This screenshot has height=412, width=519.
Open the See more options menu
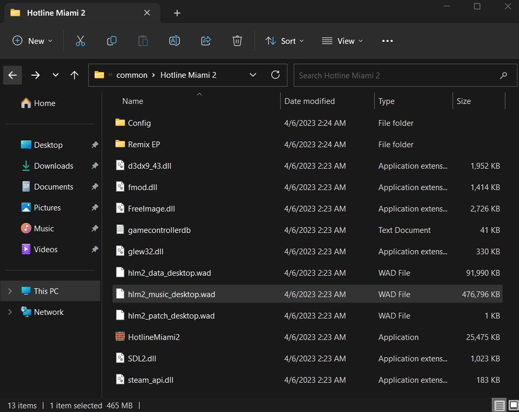pos(387,41)
